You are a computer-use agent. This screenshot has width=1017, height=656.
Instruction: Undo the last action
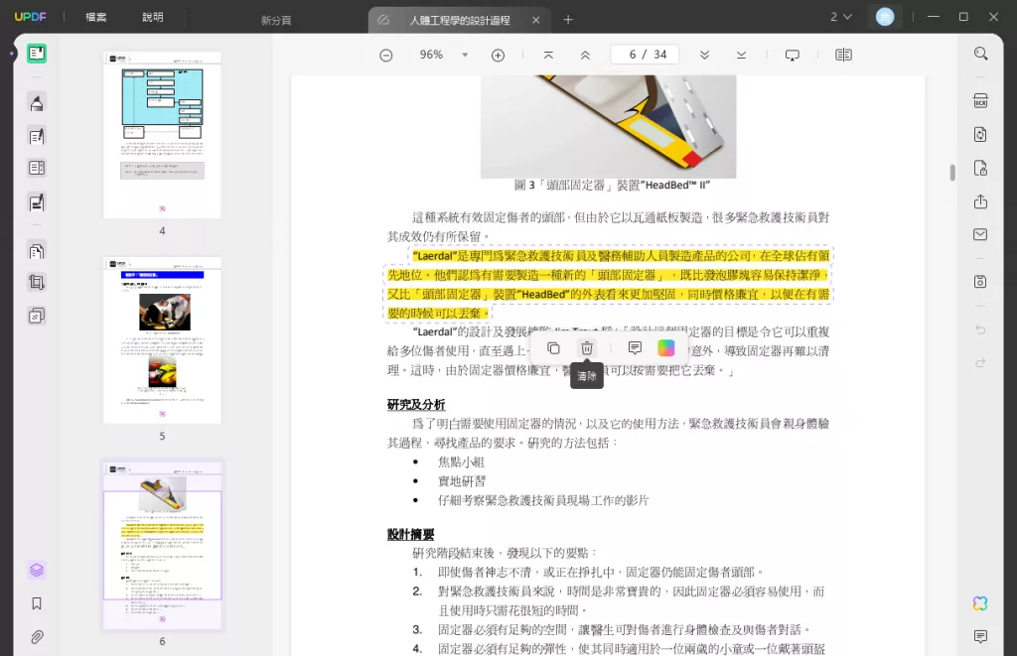coord(980,329)
